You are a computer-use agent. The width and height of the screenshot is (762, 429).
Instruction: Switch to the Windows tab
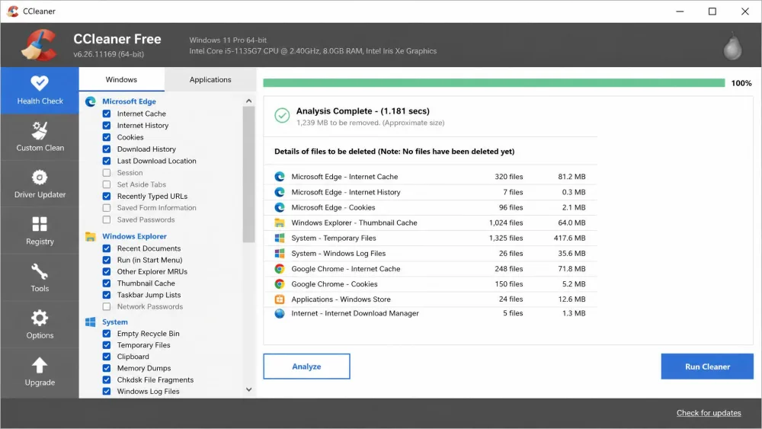pyautogui.click(x=121, y=79)
